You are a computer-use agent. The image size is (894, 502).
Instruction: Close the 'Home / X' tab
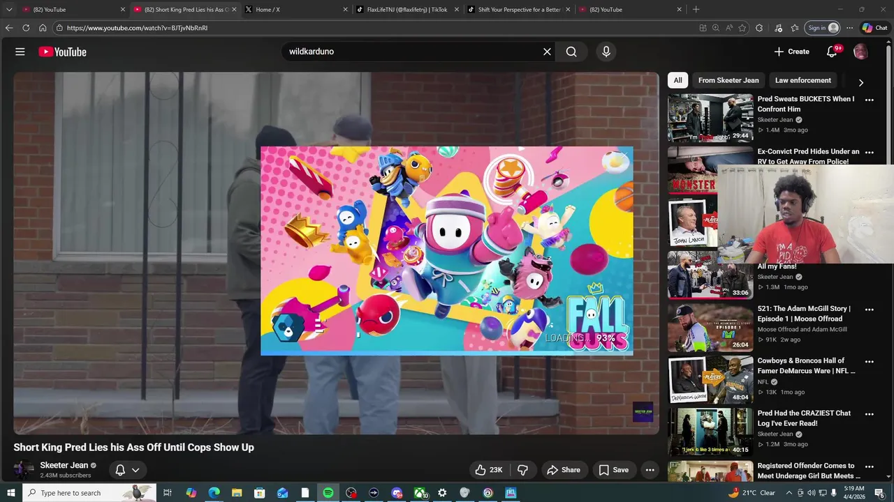pyautogui.click(x=345, y=10)
